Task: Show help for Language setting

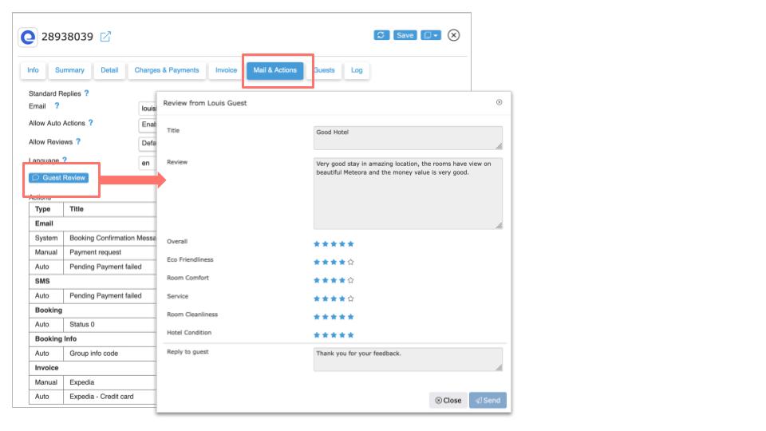Action: tap(65, 160)
